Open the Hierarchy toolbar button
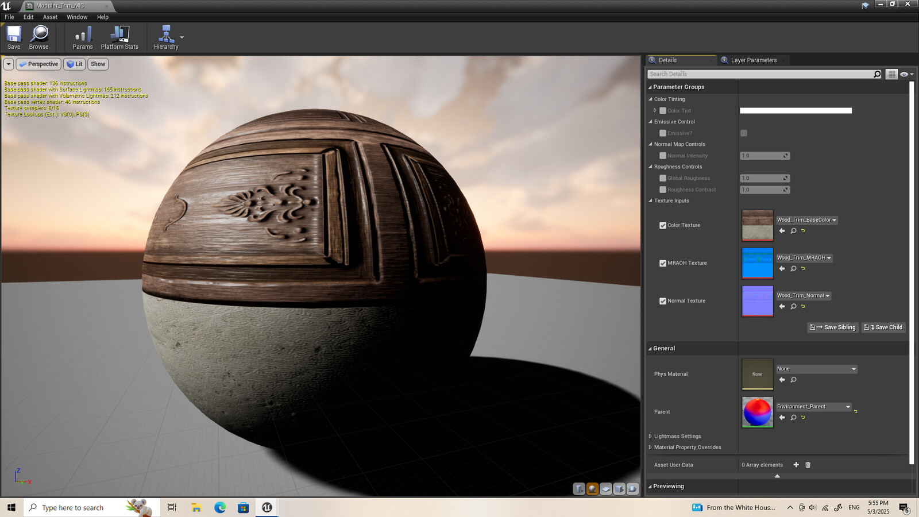 [x=166, y=38]
